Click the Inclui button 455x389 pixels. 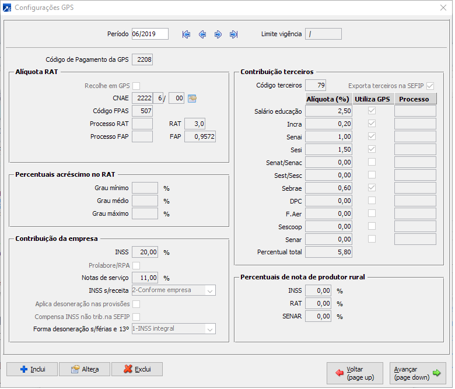coord(32,369)
